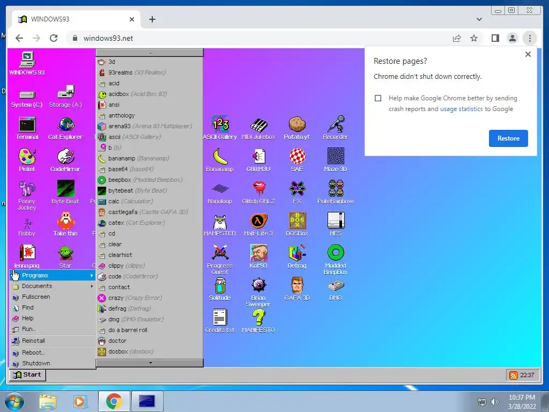This screenshot has height=412, width=549.
Task: Reload the windows93.net page
Action: 54,38
